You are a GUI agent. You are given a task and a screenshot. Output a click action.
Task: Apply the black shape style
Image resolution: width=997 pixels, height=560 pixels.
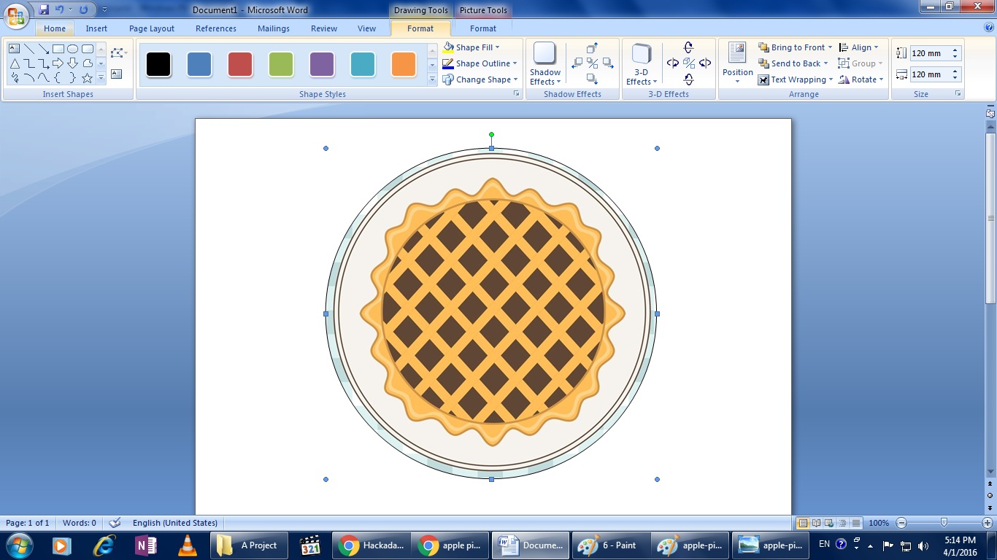click(x=158, y=64)
